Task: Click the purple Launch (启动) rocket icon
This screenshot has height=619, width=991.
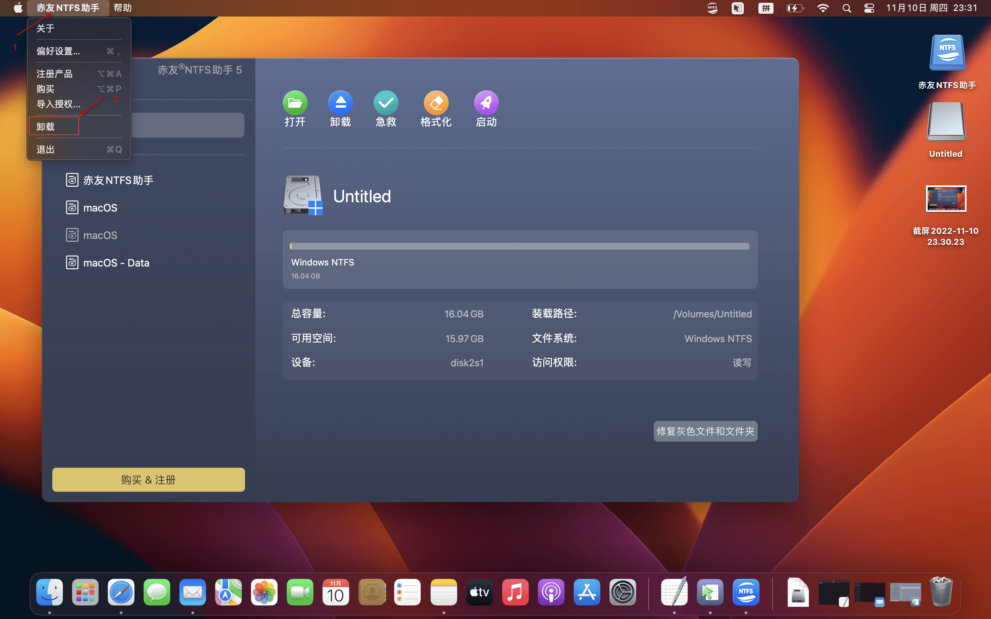Action: pyautogui.click(x=486, y=103)
